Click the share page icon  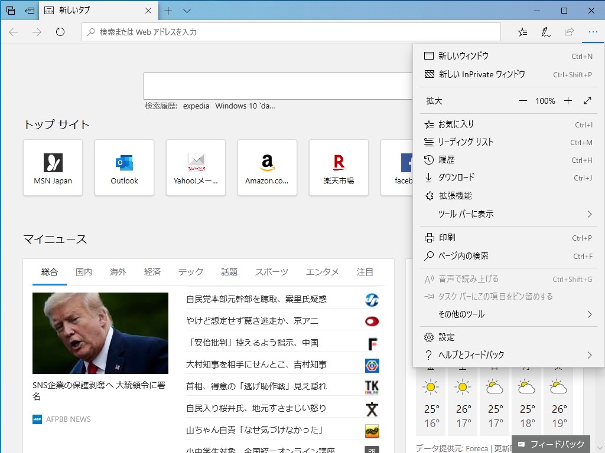(568, 32)
